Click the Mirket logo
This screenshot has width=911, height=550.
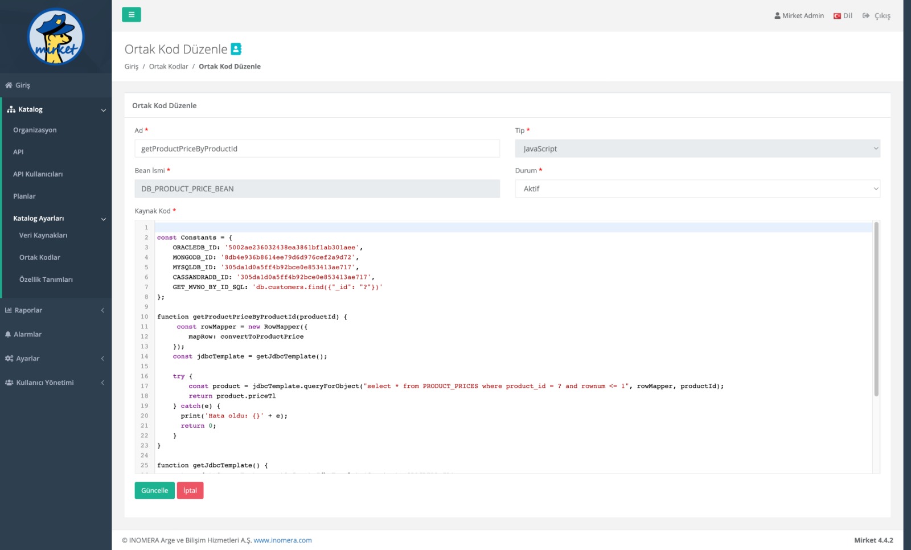click(56, 36)
